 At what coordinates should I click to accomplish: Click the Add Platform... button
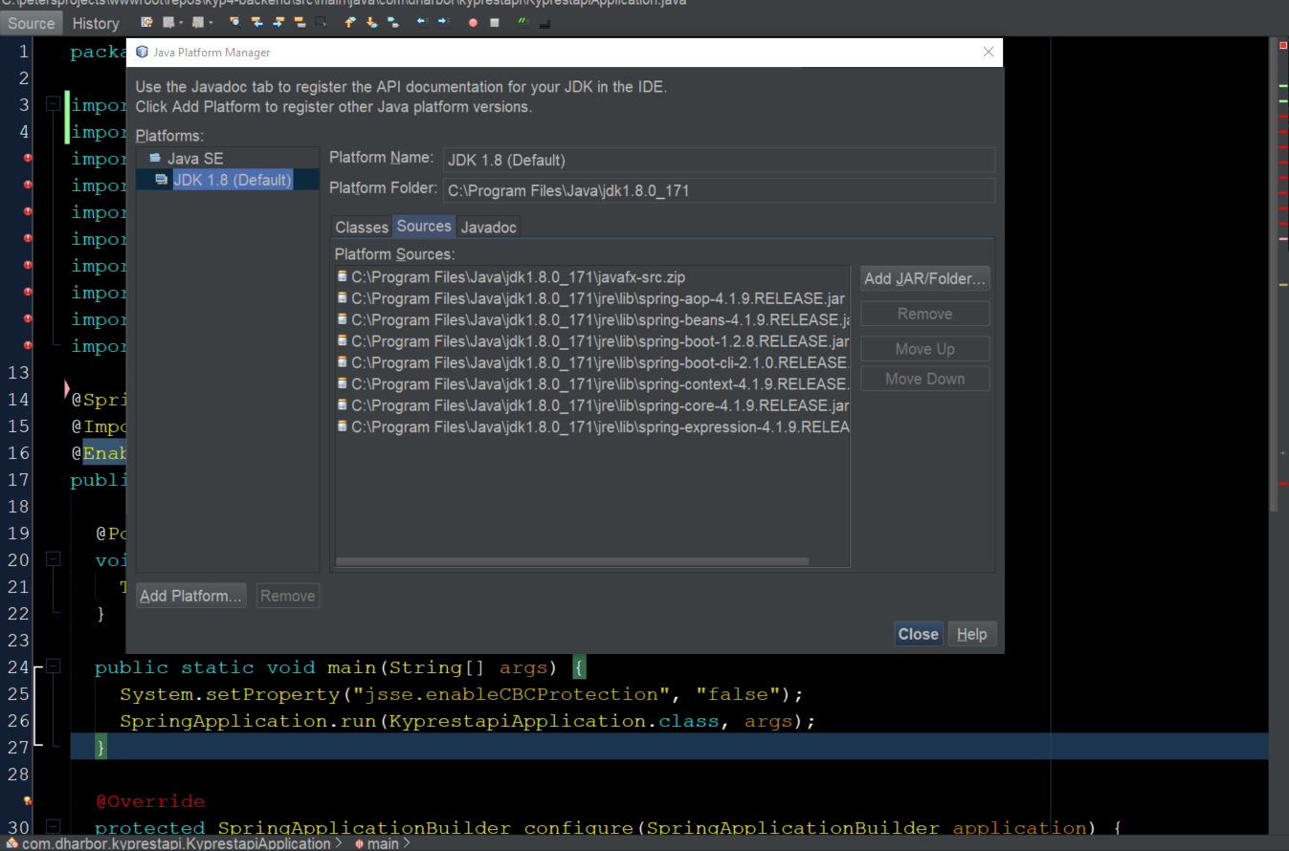pyautogui.click(x=191, y=596)
